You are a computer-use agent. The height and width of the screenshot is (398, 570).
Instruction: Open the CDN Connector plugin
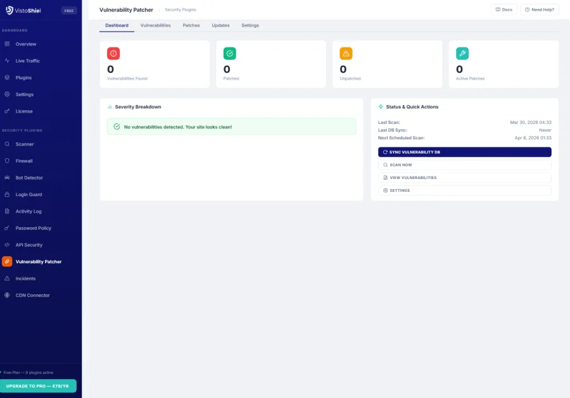click(31, 295)
